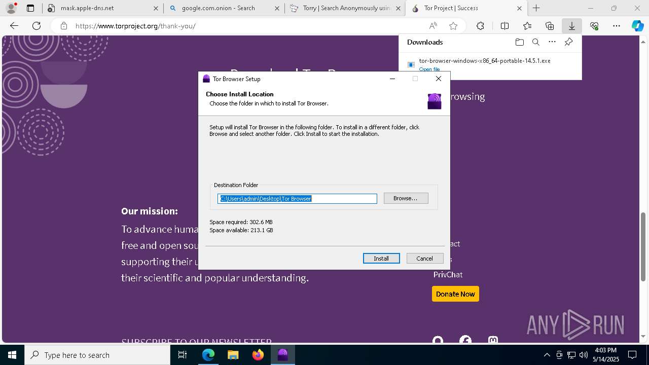Open more options in Downloads panel
Viewport: 649px width, 365px height.
[x=552, y=42]
